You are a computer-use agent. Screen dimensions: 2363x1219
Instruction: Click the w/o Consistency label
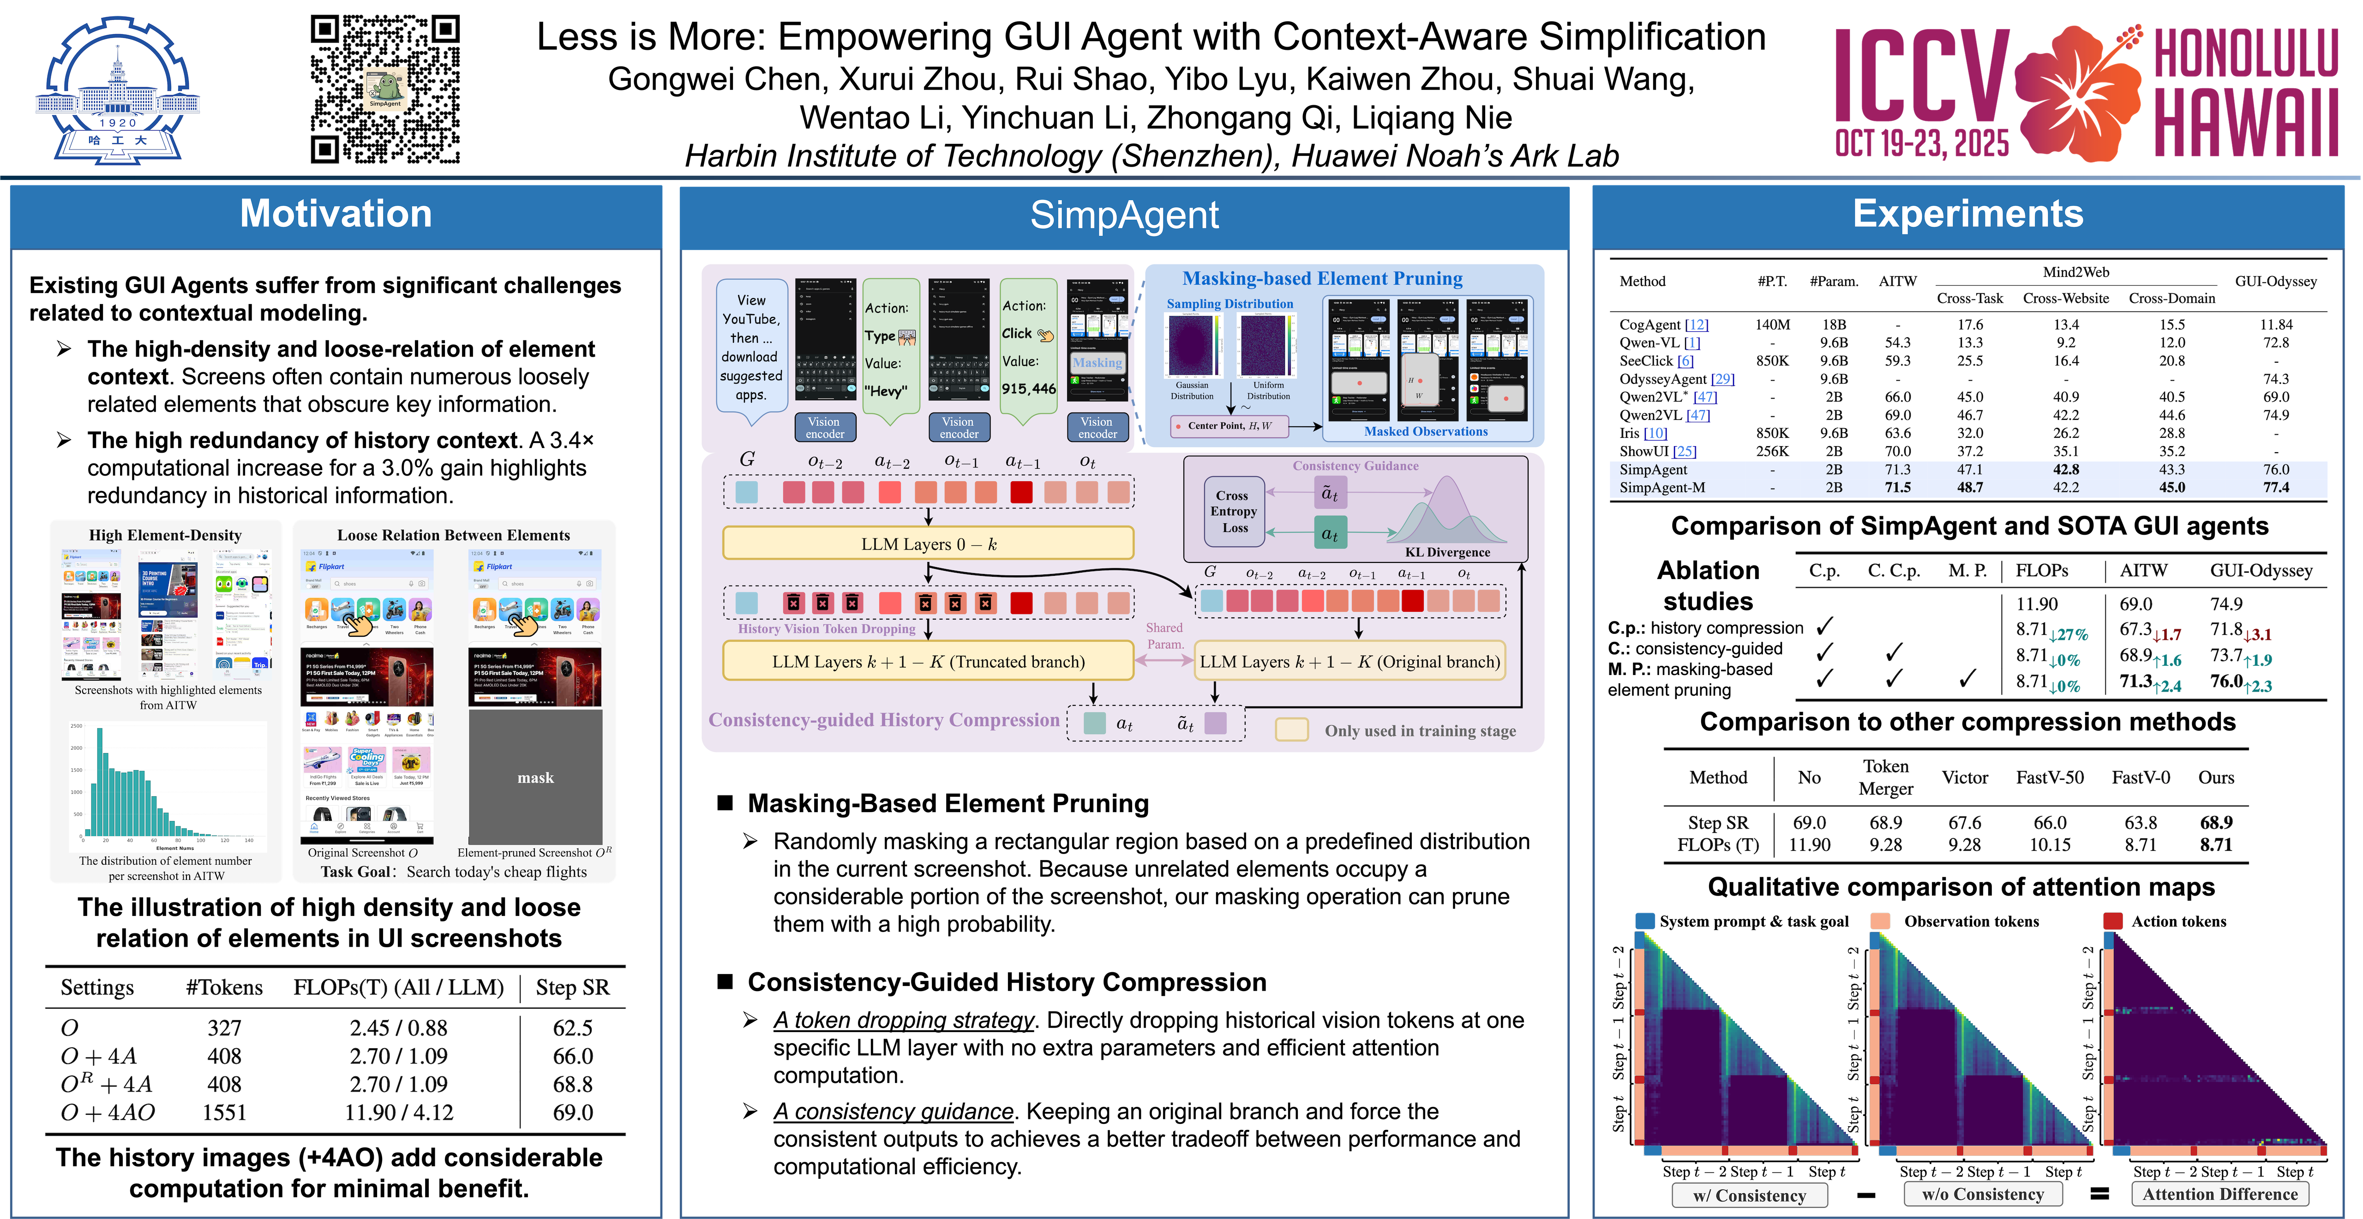pyautogui.click(x=1982, y=1193)
